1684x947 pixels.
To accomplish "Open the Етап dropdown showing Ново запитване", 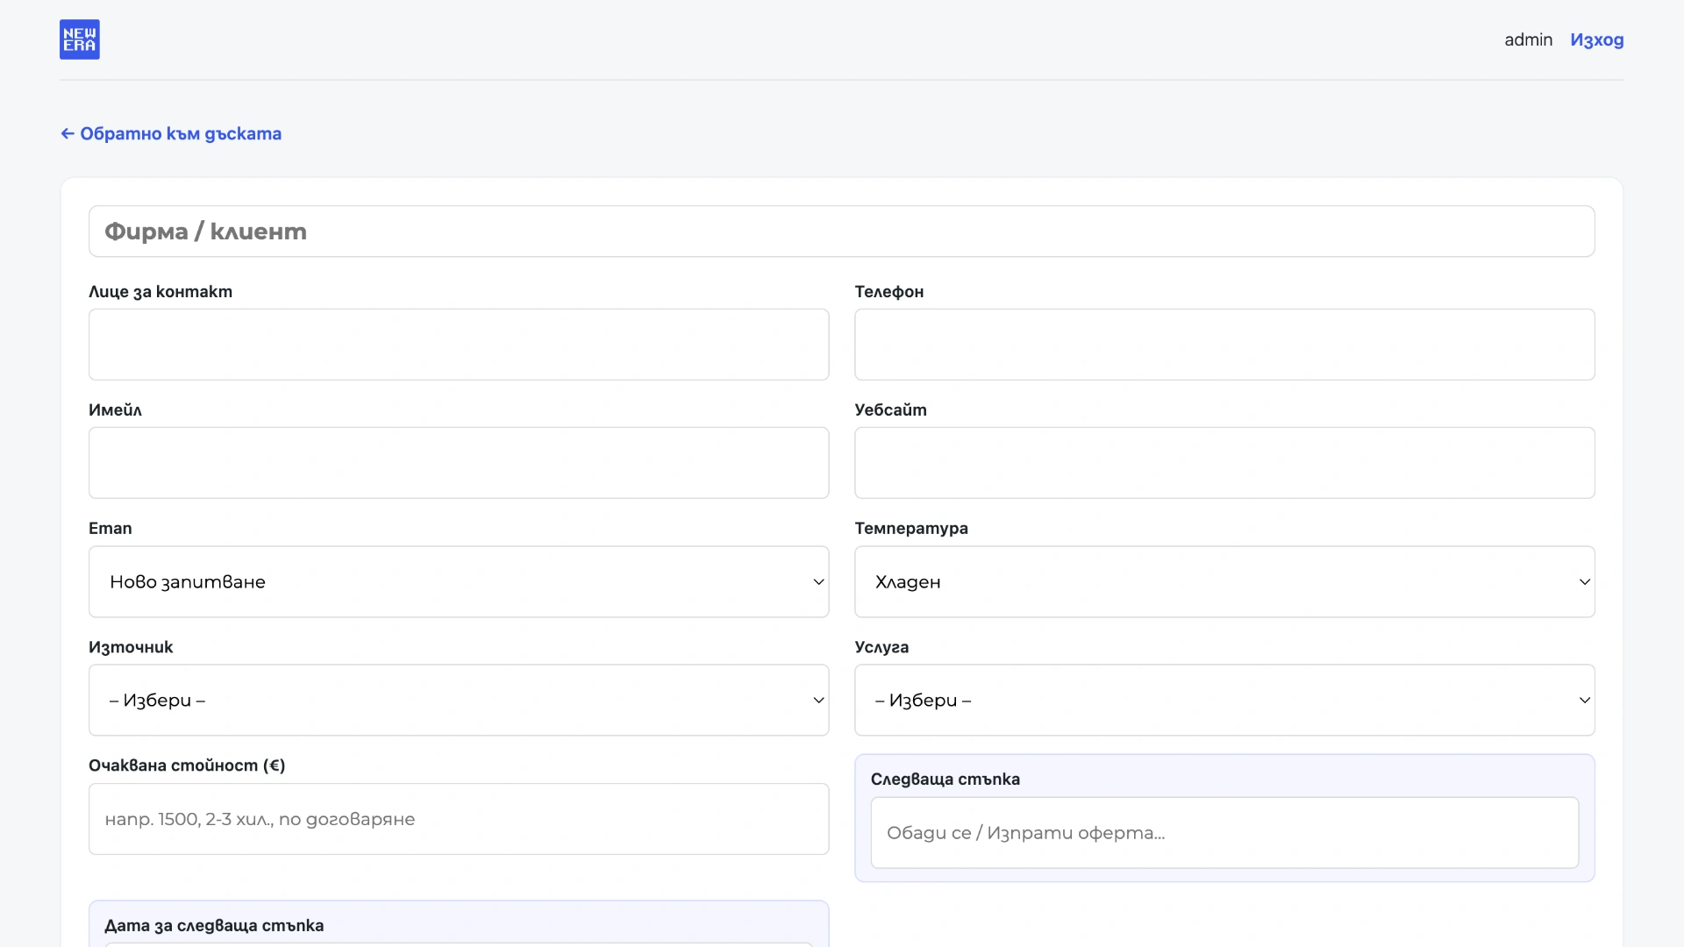I will click(459, 582).
